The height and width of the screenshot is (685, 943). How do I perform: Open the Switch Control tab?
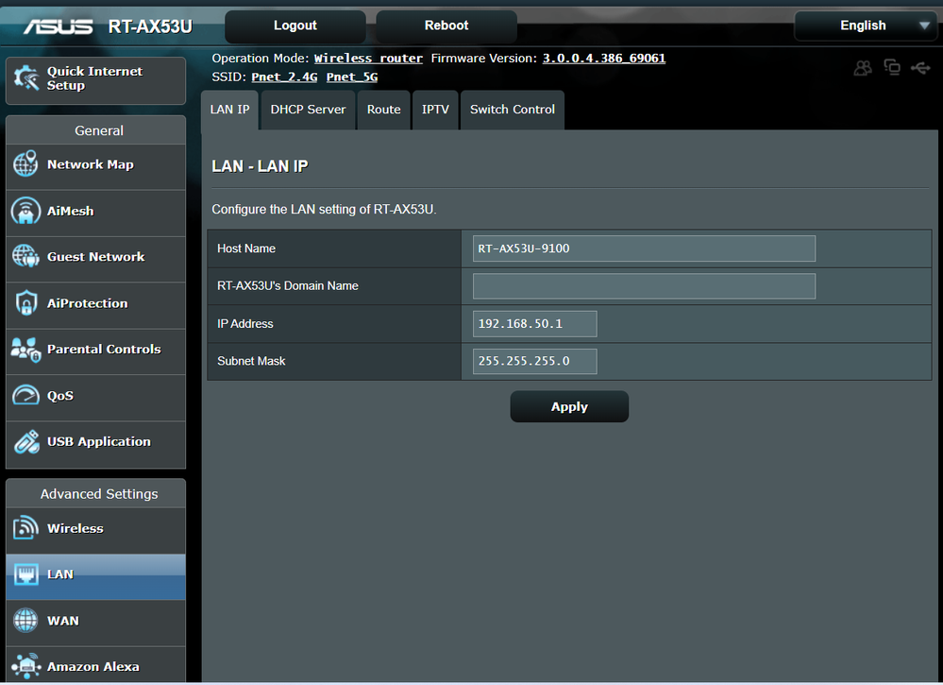[512, 110]
